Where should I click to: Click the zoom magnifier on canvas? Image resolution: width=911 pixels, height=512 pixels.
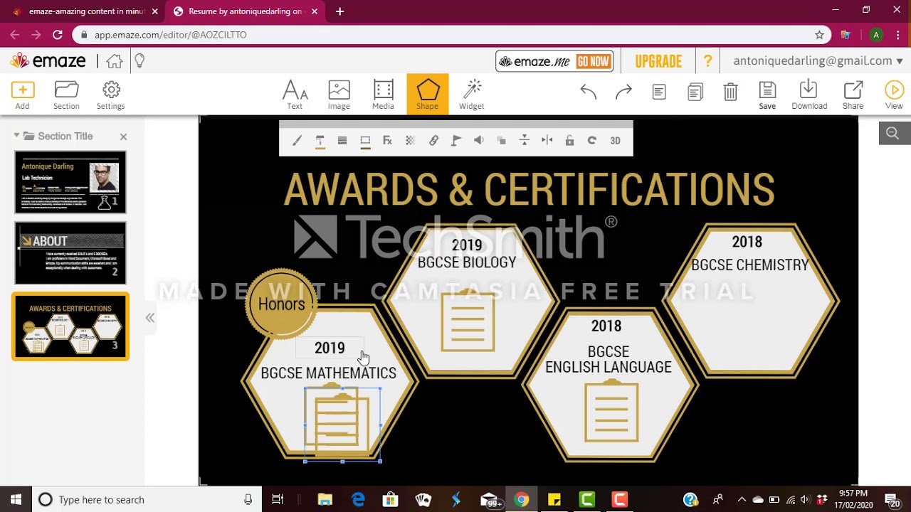892,133
